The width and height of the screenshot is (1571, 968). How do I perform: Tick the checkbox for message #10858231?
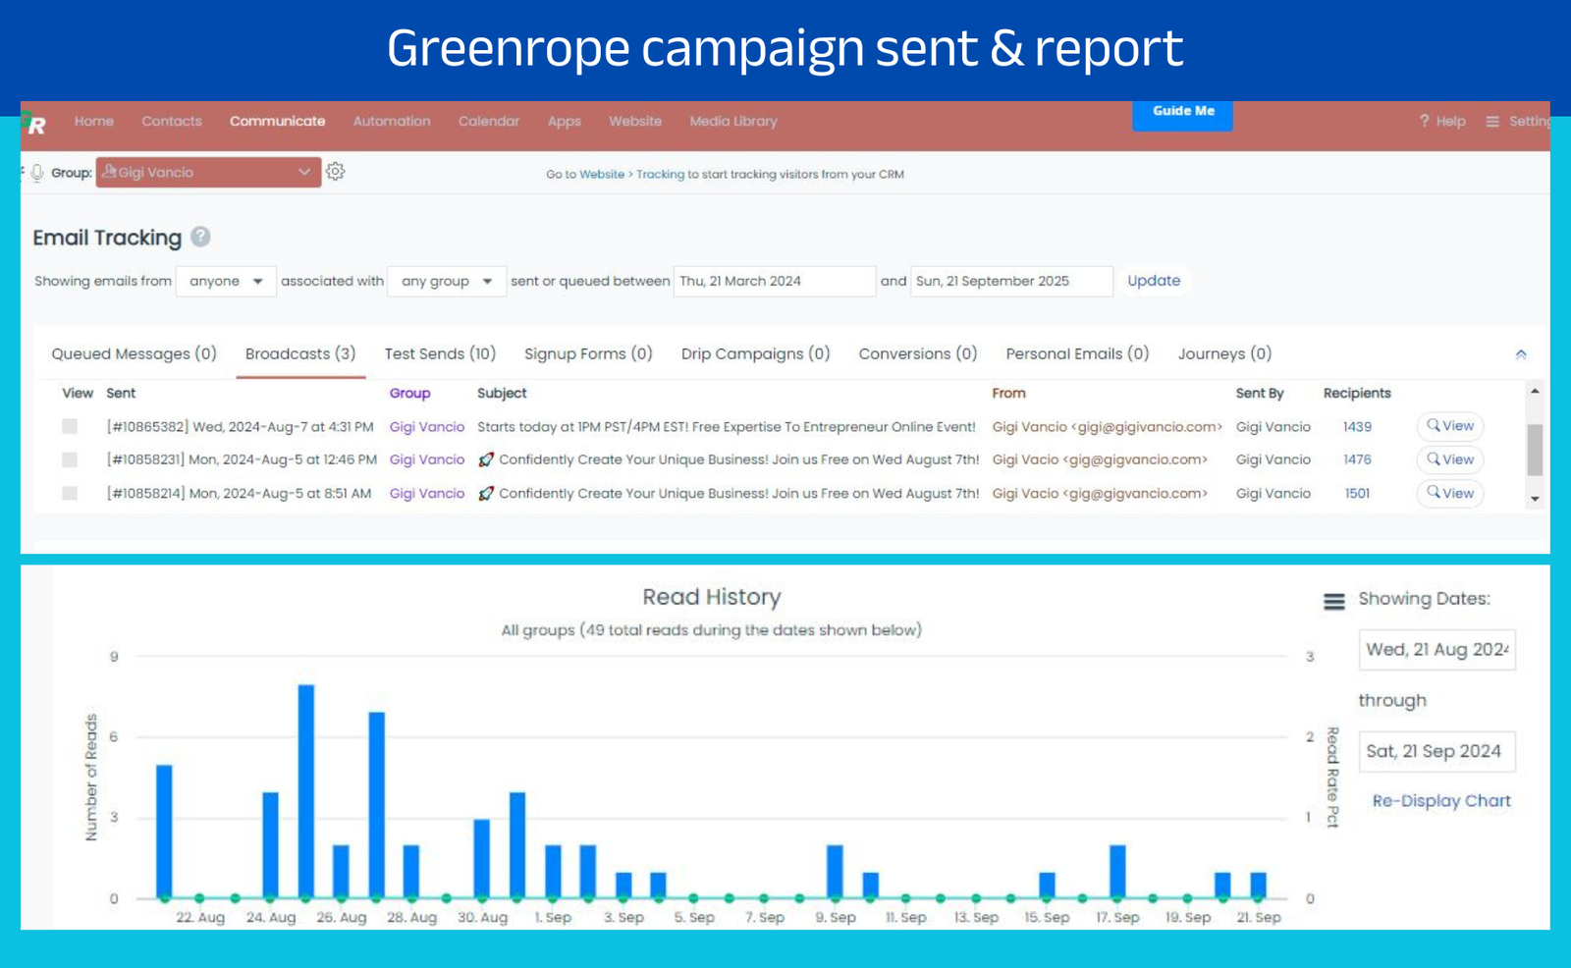70,459
